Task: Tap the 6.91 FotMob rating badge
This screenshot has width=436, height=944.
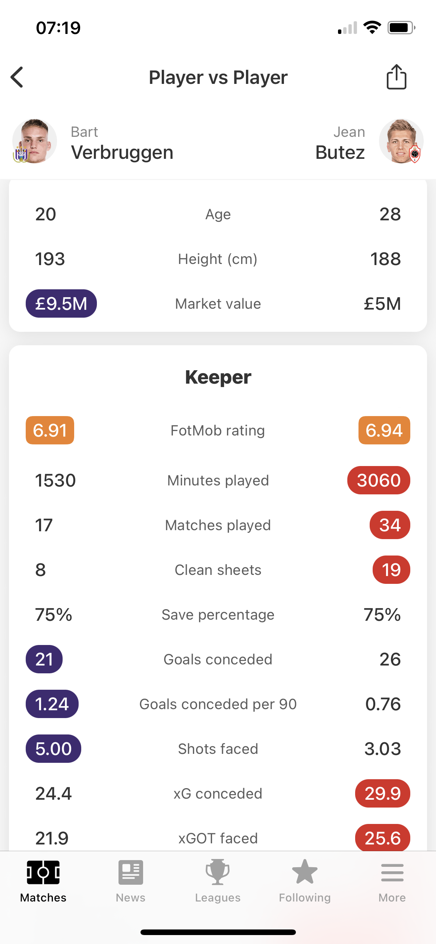Action: tap(50, 430)
